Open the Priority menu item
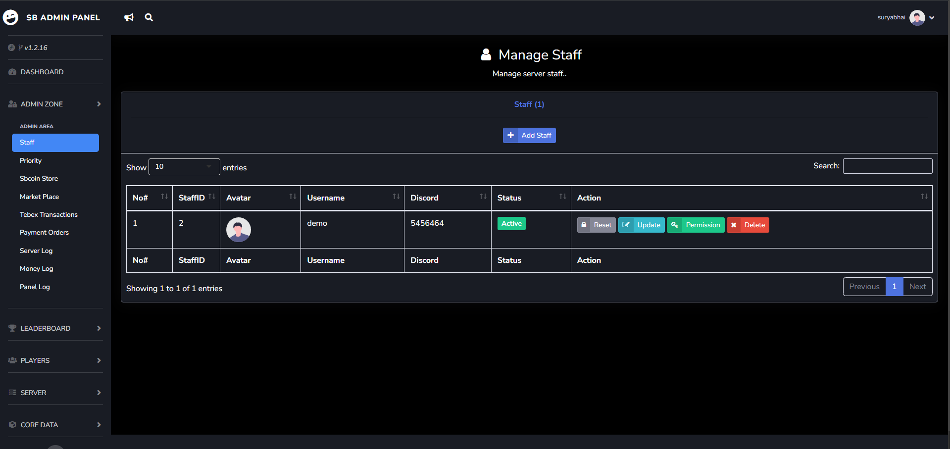 point(31,160)
